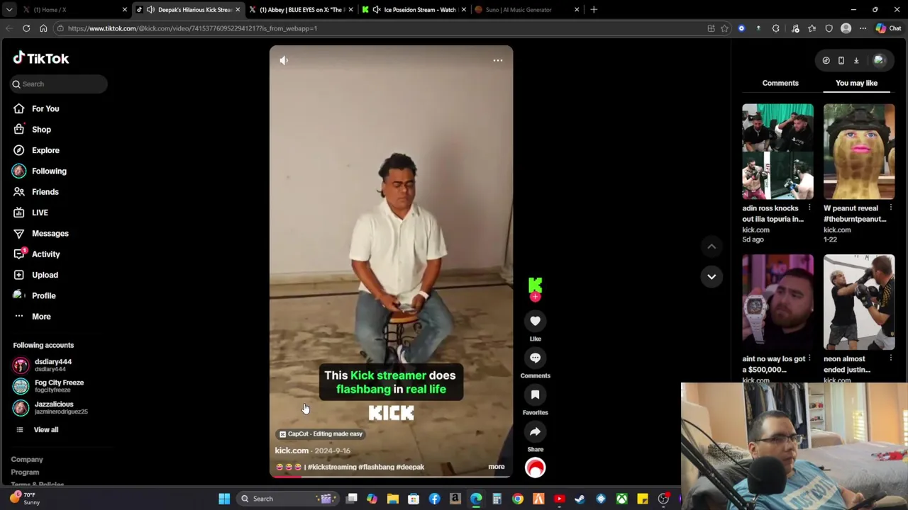908x510 pixels.
Task: Click the download desktop app icon
Action: pyautogui.click(x=856, y=61)
